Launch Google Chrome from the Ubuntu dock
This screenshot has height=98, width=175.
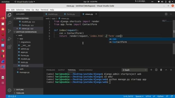tap(3, 51)
